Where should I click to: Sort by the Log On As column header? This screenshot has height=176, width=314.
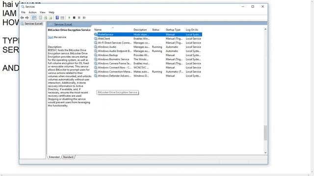[x=192, y=30]
